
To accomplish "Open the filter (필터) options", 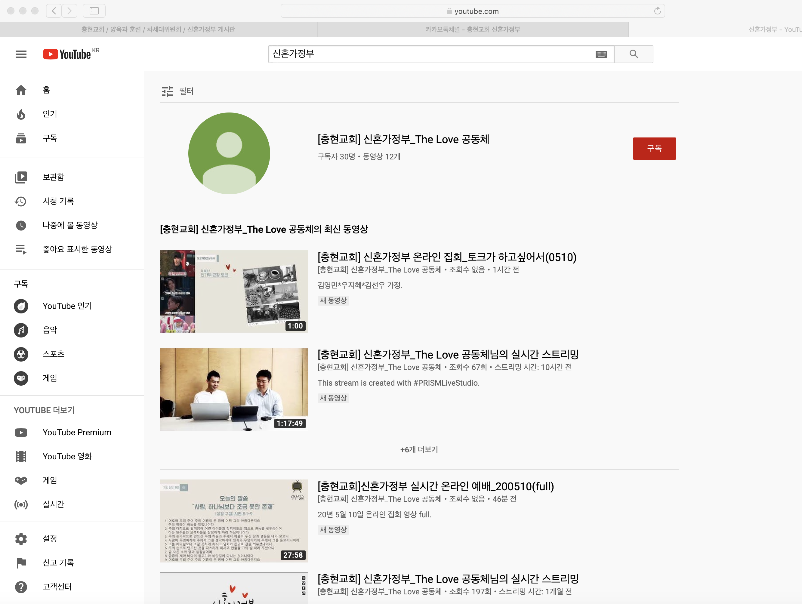I will (x=178, y=91).
